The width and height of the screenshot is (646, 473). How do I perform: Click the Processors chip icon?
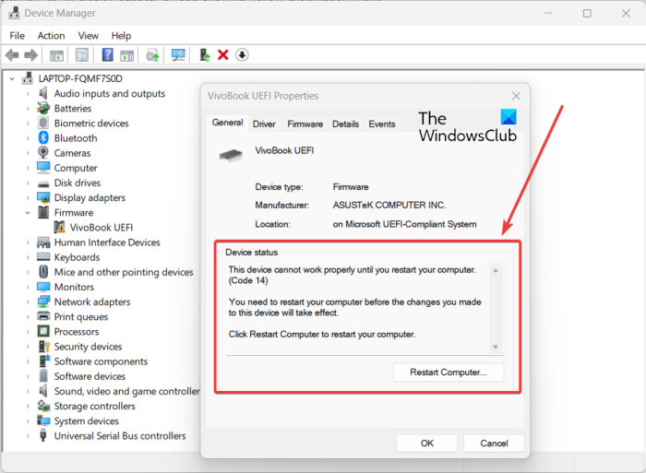point(43,331)
